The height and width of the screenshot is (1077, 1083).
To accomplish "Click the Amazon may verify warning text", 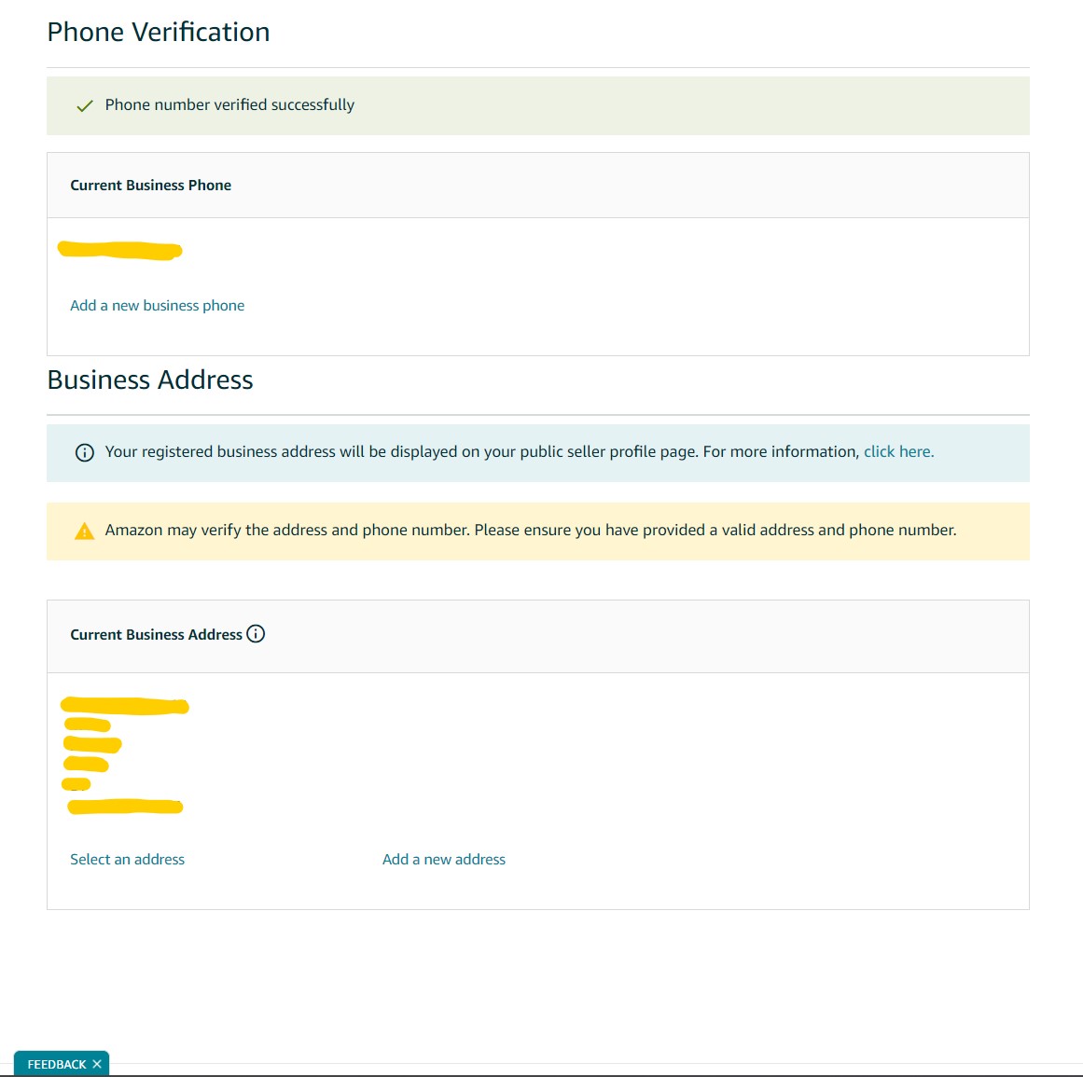I will tap(531, 530).
